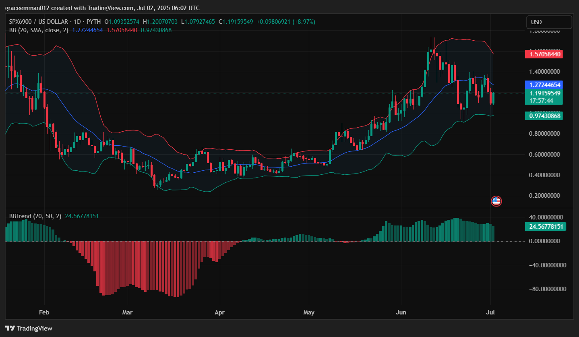
Task: Click the BB (20, SMA, close, 2) legend
Action: 39,30
